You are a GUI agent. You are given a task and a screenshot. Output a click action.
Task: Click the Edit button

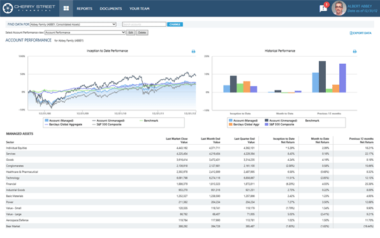pos(131,33)
